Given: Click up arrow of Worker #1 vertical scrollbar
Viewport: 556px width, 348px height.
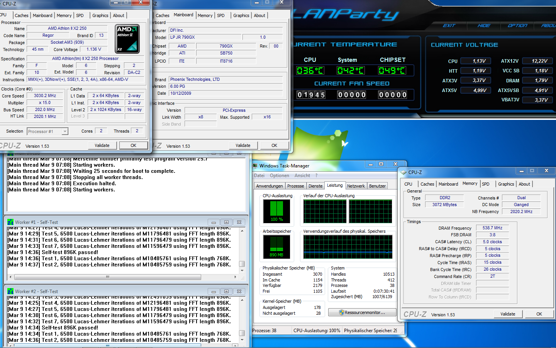Looking at the screenshot, I should pos(242,231).
